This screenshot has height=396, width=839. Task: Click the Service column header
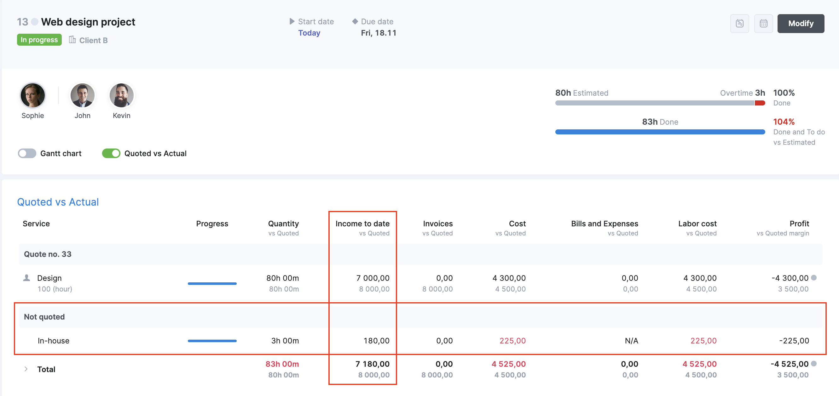coord(36,223)
